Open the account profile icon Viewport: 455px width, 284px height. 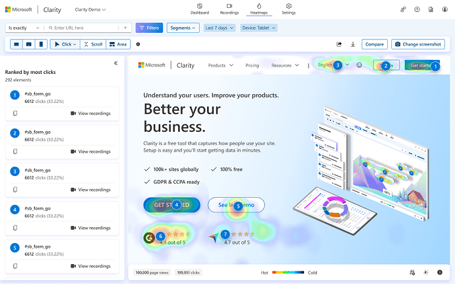tap(445, 10)
